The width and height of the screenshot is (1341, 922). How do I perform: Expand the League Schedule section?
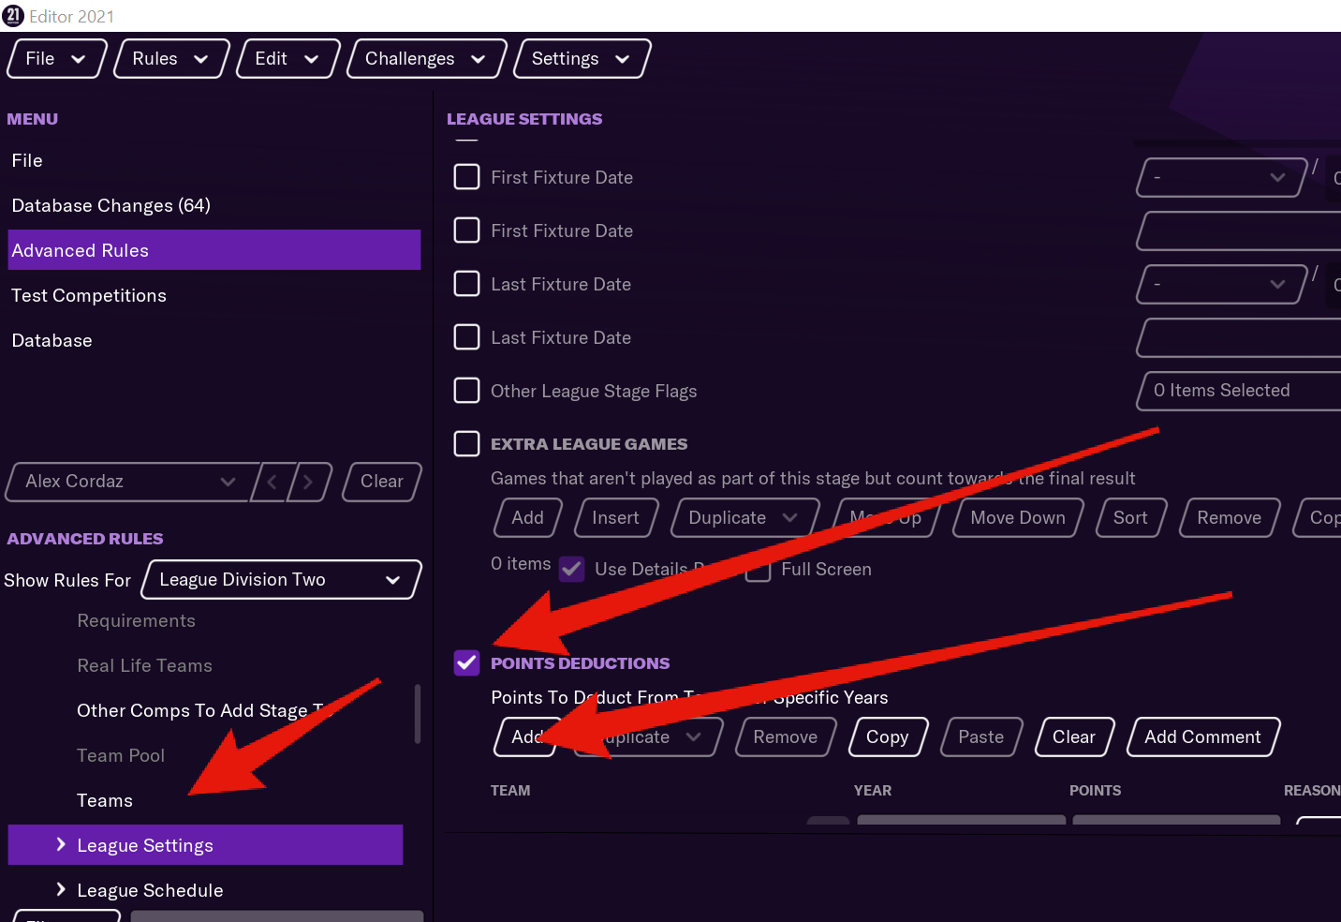coord(60,889)
